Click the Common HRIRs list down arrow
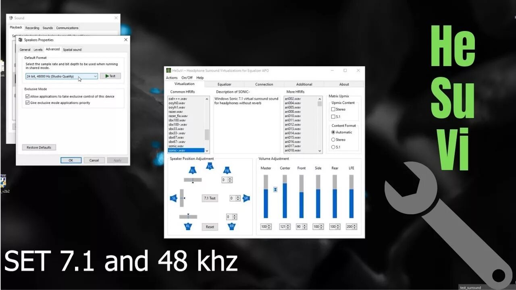 pos(207,151)
